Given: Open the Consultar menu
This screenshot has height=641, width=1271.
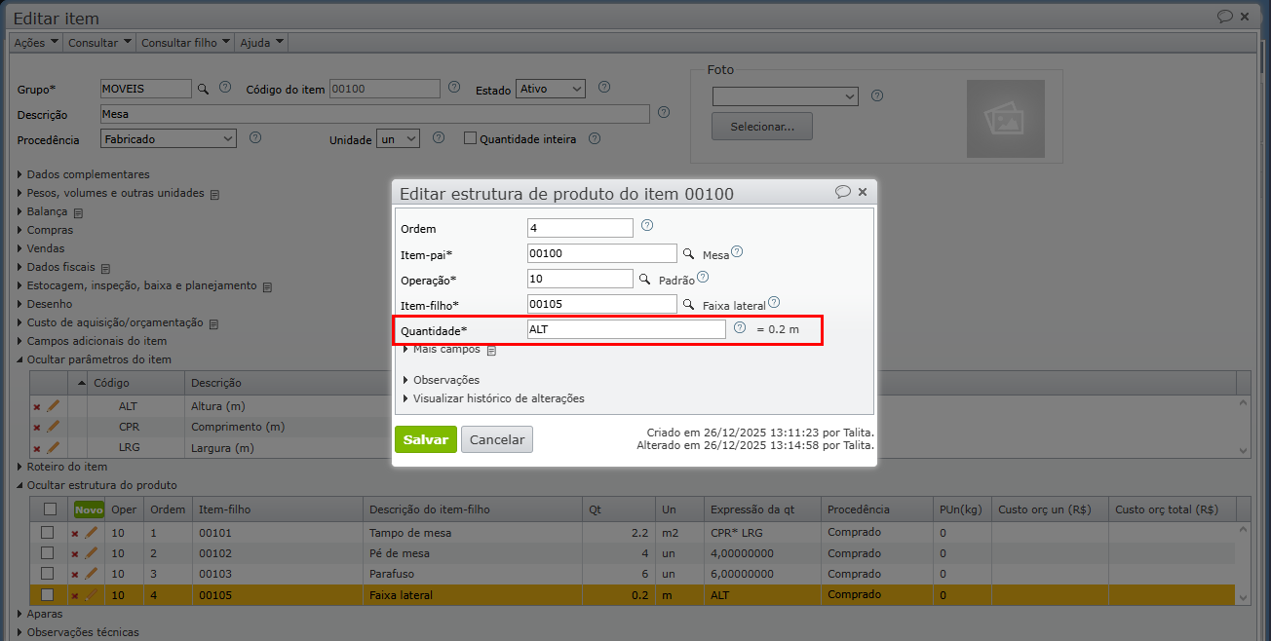Looking at the screenshot, I should [99, 43].
